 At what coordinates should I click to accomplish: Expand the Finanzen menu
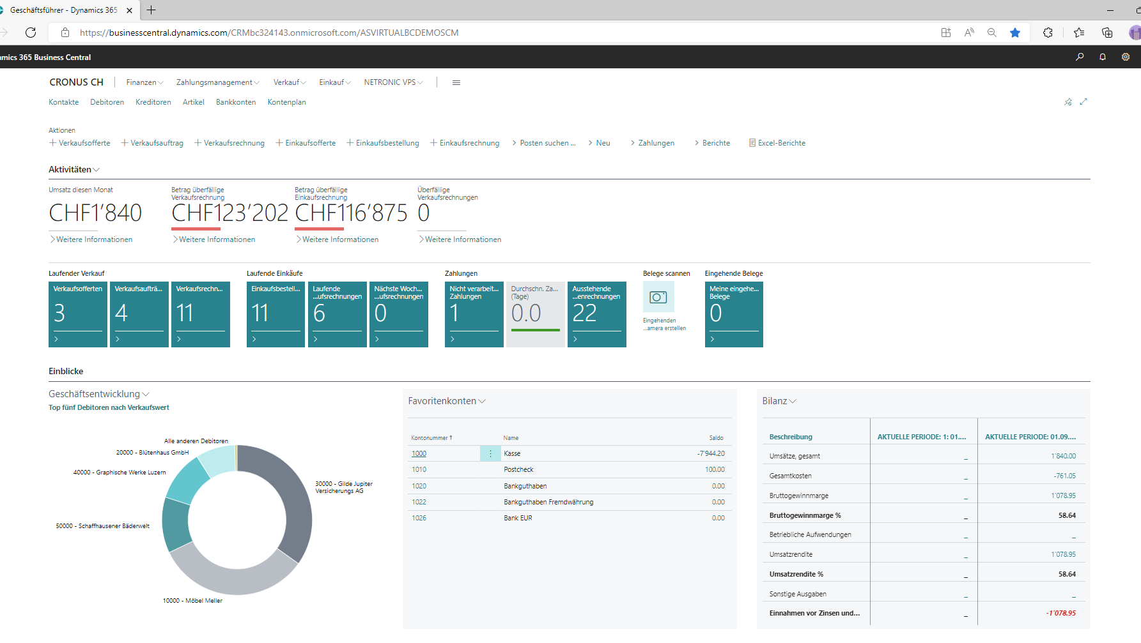click(144, 82)
